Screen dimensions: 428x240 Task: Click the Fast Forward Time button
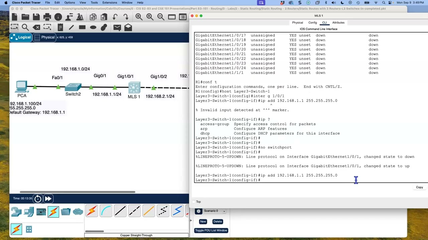[x=48, y=199]
